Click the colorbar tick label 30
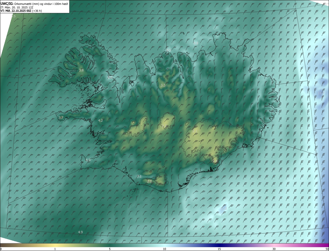The image size is (329, 251). point(274,249)
